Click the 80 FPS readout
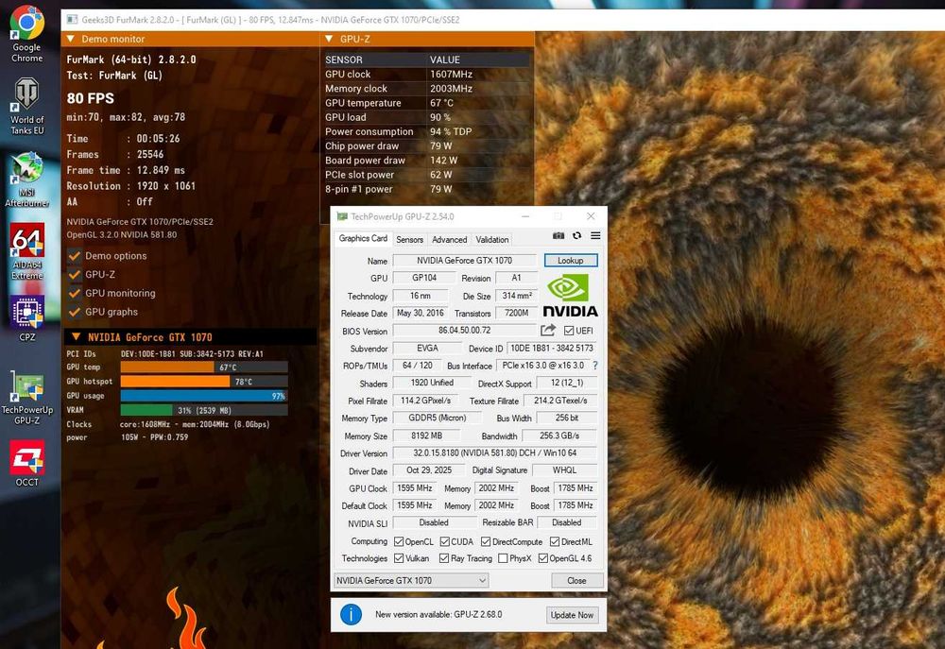This screenshot has height=649, width=945. (91, 98)
